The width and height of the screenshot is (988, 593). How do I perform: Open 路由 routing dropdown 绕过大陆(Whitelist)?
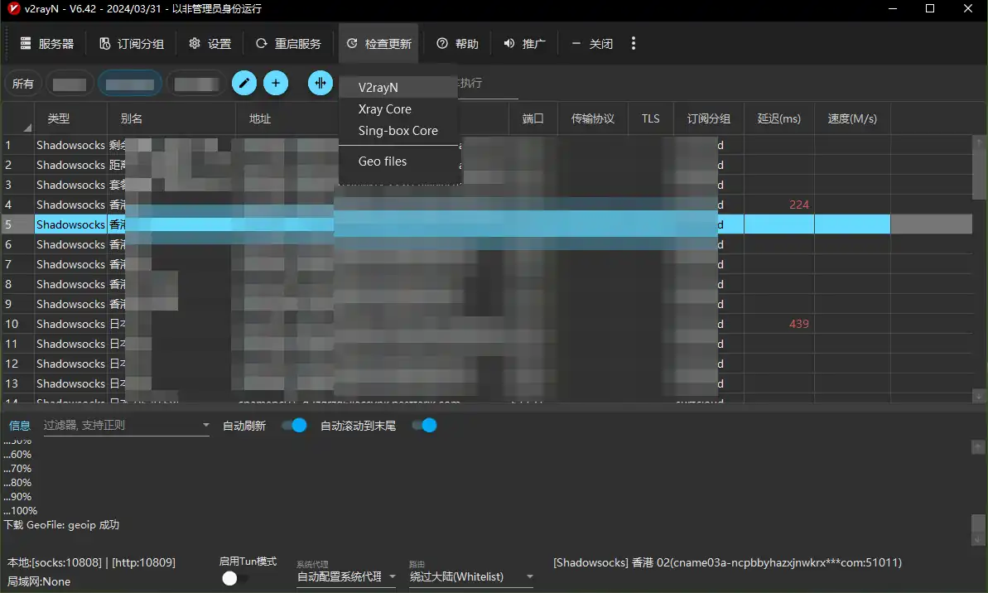point(471,576)
